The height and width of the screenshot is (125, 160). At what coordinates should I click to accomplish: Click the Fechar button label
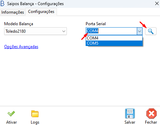[151, 122]
